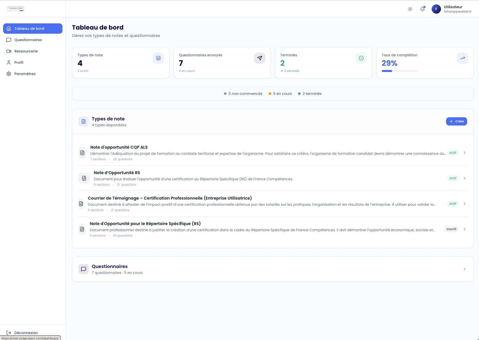Toggle the light/dark theme sun icon
The image size is (479, 340).
pos(410,9)
